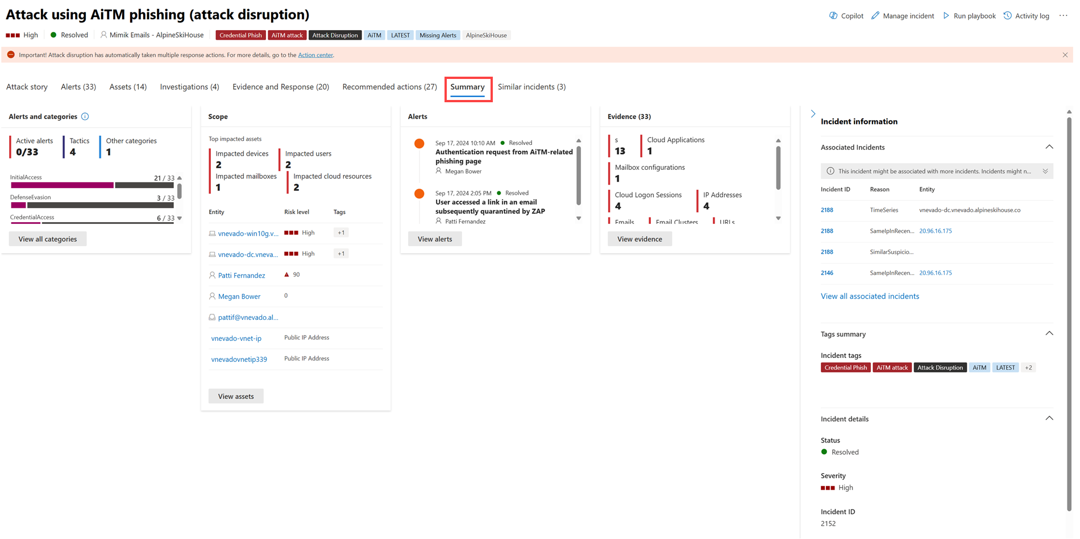Screen dimensions: 1080x539
Task: Collapse the Incident details section
Action: point(1049,418)
